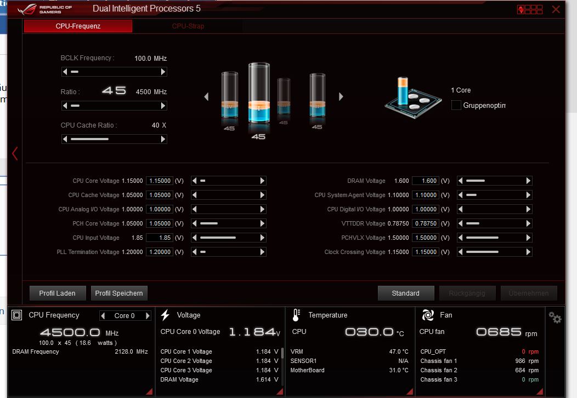Increase the Ratio with right arrow
The image size is (577, 398).
tap(163, 106)
